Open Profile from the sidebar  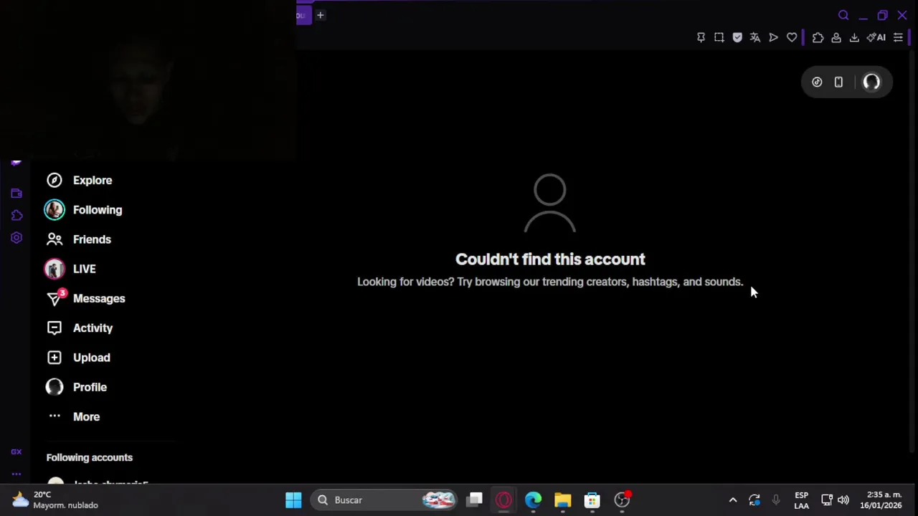tap(76, 387)
